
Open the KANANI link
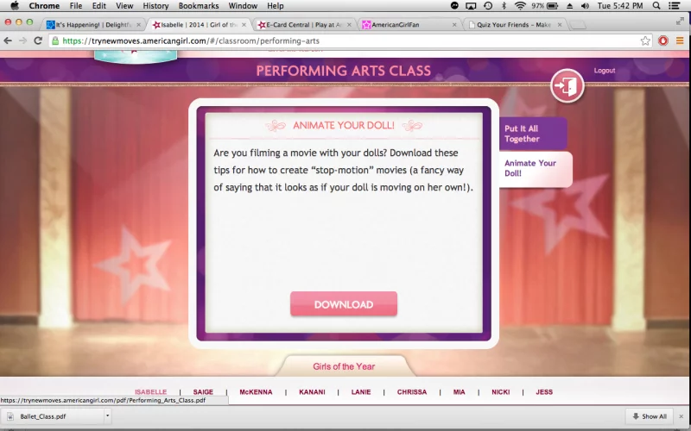click(312, 392)
